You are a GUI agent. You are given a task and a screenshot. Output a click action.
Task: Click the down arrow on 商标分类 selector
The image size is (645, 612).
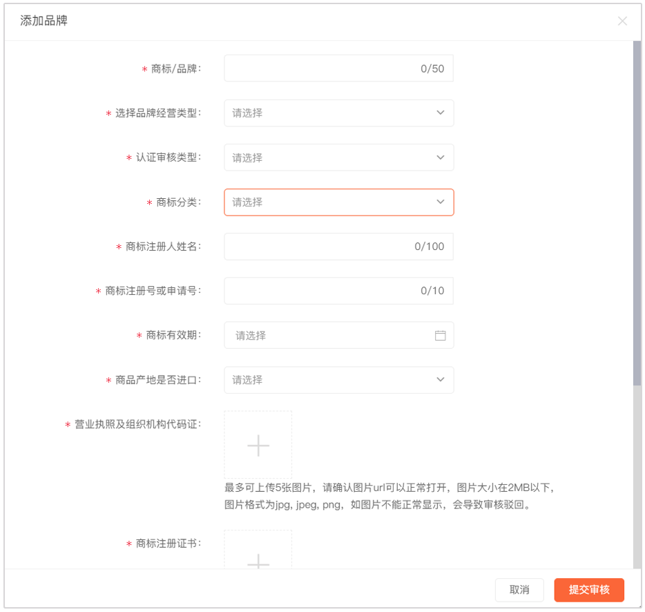click(440, 202)
